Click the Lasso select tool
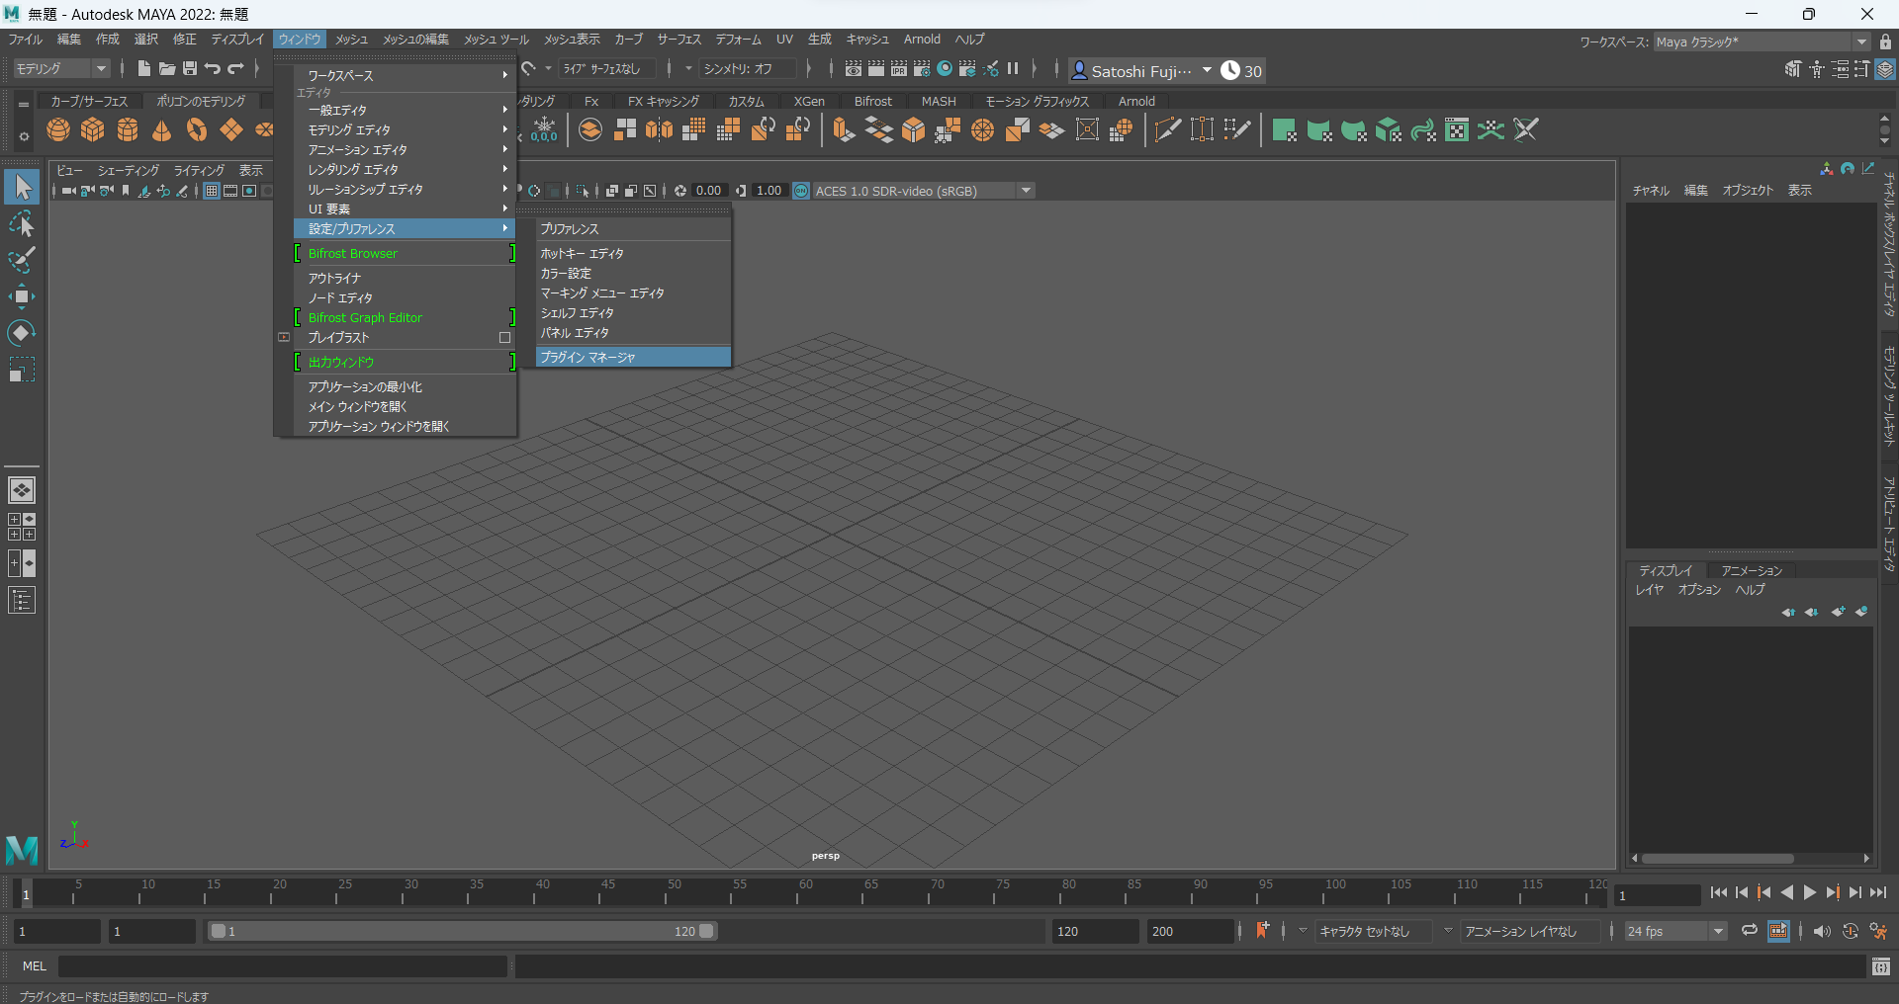Image resolution: width=1899 pixels, height=1004 pixels. point(22,224)
